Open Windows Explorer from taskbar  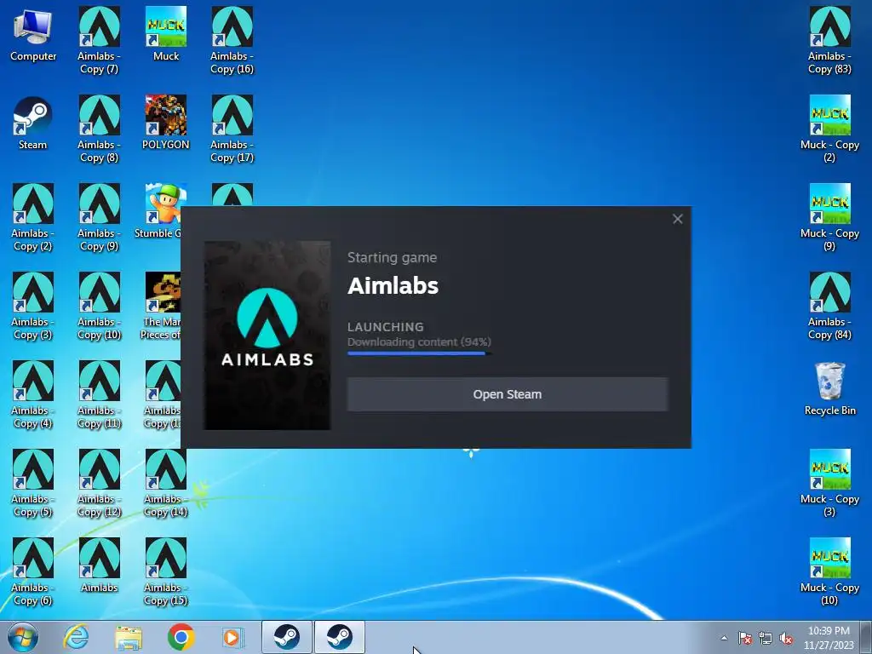[x=129, y=637]
